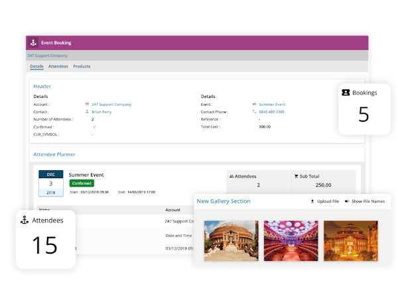
Task: Click the person icon beside Brian Ferry
Action: point(87,111)
